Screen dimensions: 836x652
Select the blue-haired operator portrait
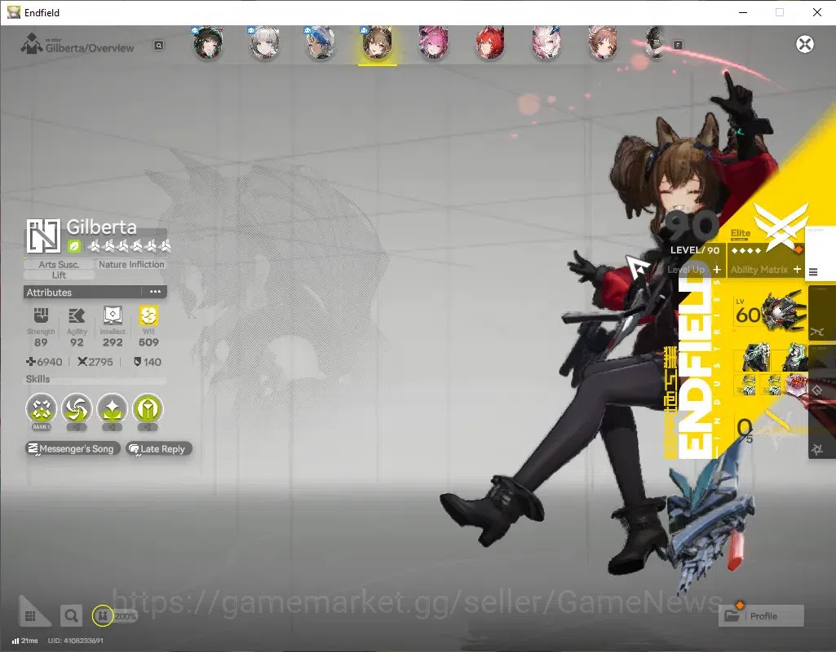pos(321,44)
